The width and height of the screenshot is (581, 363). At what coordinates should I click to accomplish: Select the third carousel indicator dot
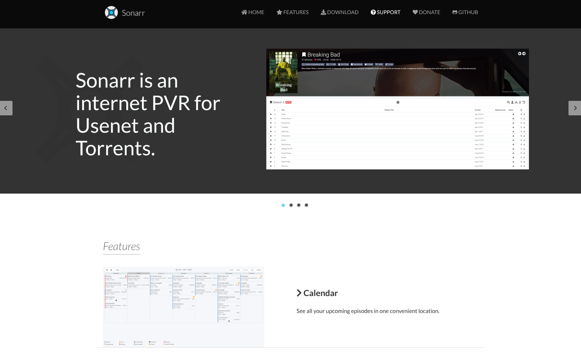coord(299,205)
